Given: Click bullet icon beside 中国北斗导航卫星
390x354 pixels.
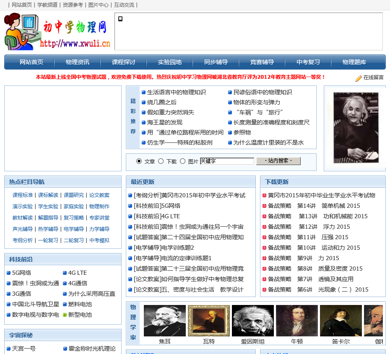Looking at the screenshot, I should tap(8, 304).
